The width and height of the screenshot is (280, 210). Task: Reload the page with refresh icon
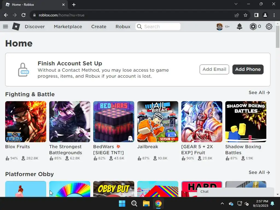coord(24,15)
